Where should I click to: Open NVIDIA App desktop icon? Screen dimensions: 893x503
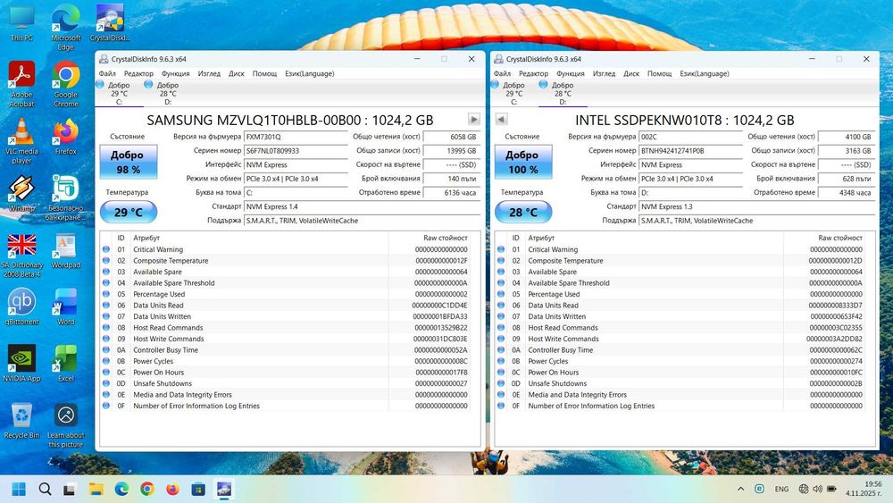pyautogui.click(x=21, y=363)
